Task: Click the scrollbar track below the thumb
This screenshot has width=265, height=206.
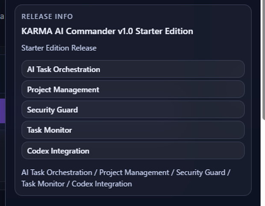Action: click(x=264, y=162)
